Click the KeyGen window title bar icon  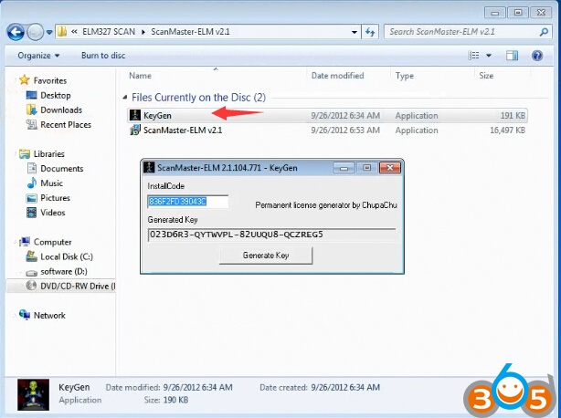tap(149, 168)
